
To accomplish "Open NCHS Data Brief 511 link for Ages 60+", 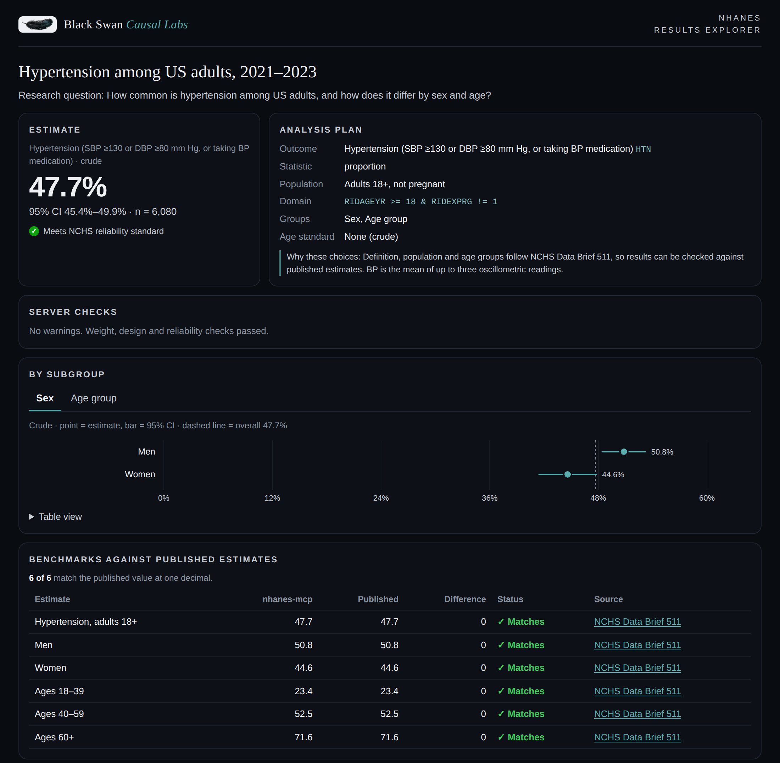I will (x=637, y=737).
